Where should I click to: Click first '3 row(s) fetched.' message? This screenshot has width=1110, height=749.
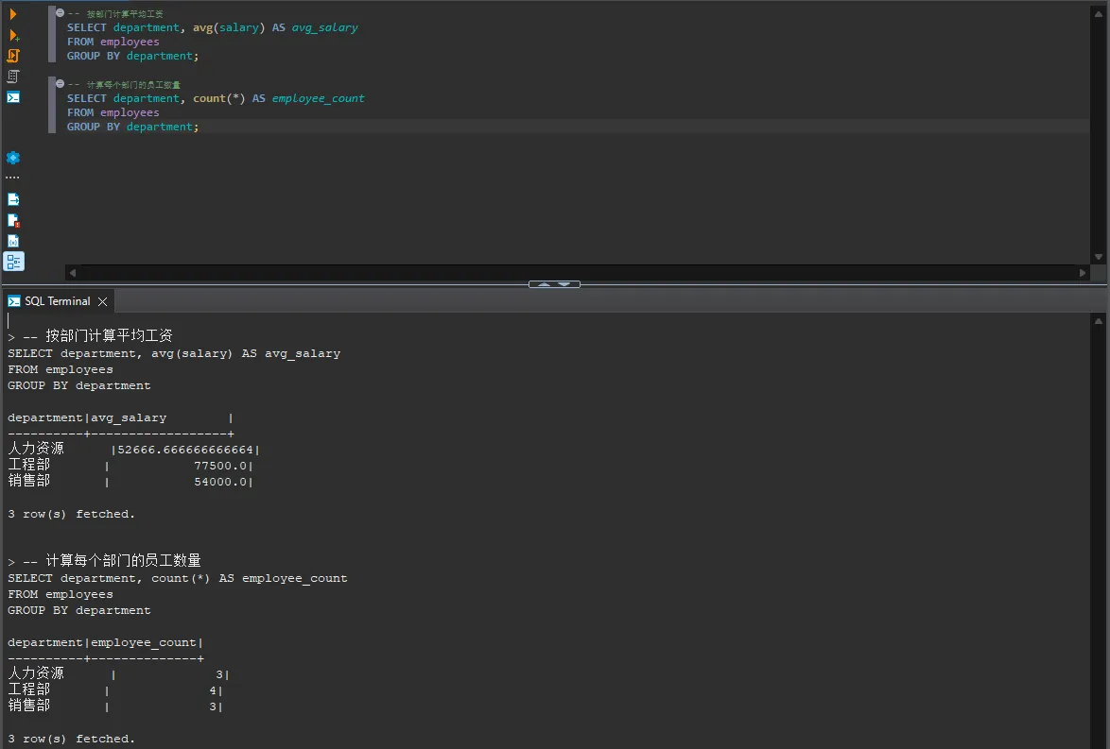[x=72, y=514]
